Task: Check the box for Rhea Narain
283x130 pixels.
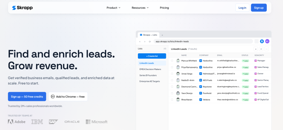Action: click(172, 100)
